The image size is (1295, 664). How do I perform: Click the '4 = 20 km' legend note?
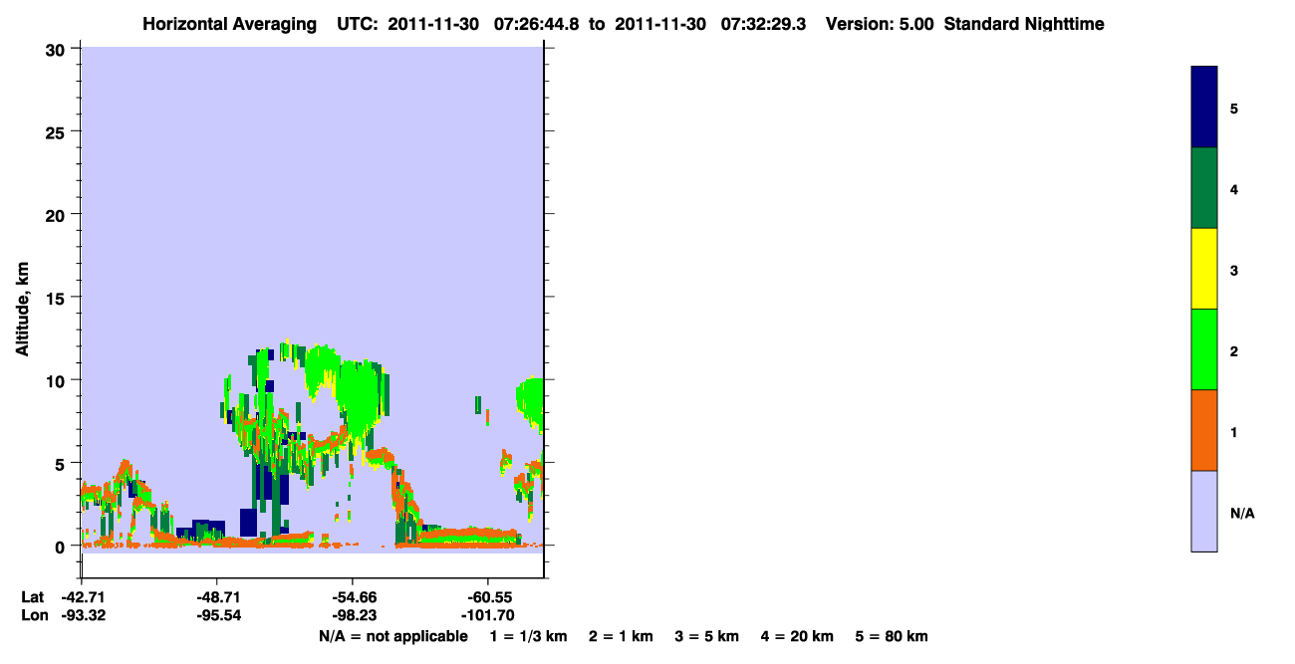click(x=797, y=636)
